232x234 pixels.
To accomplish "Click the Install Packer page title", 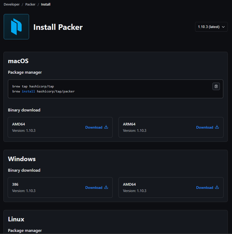I will [58, 27].
